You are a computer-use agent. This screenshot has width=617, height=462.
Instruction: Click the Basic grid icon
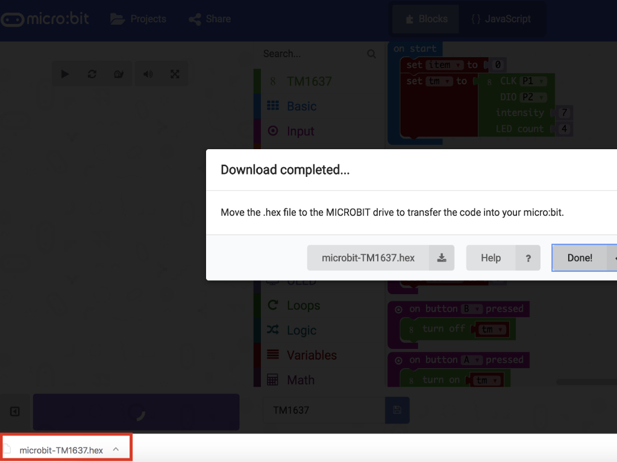(x=273, y=105)
